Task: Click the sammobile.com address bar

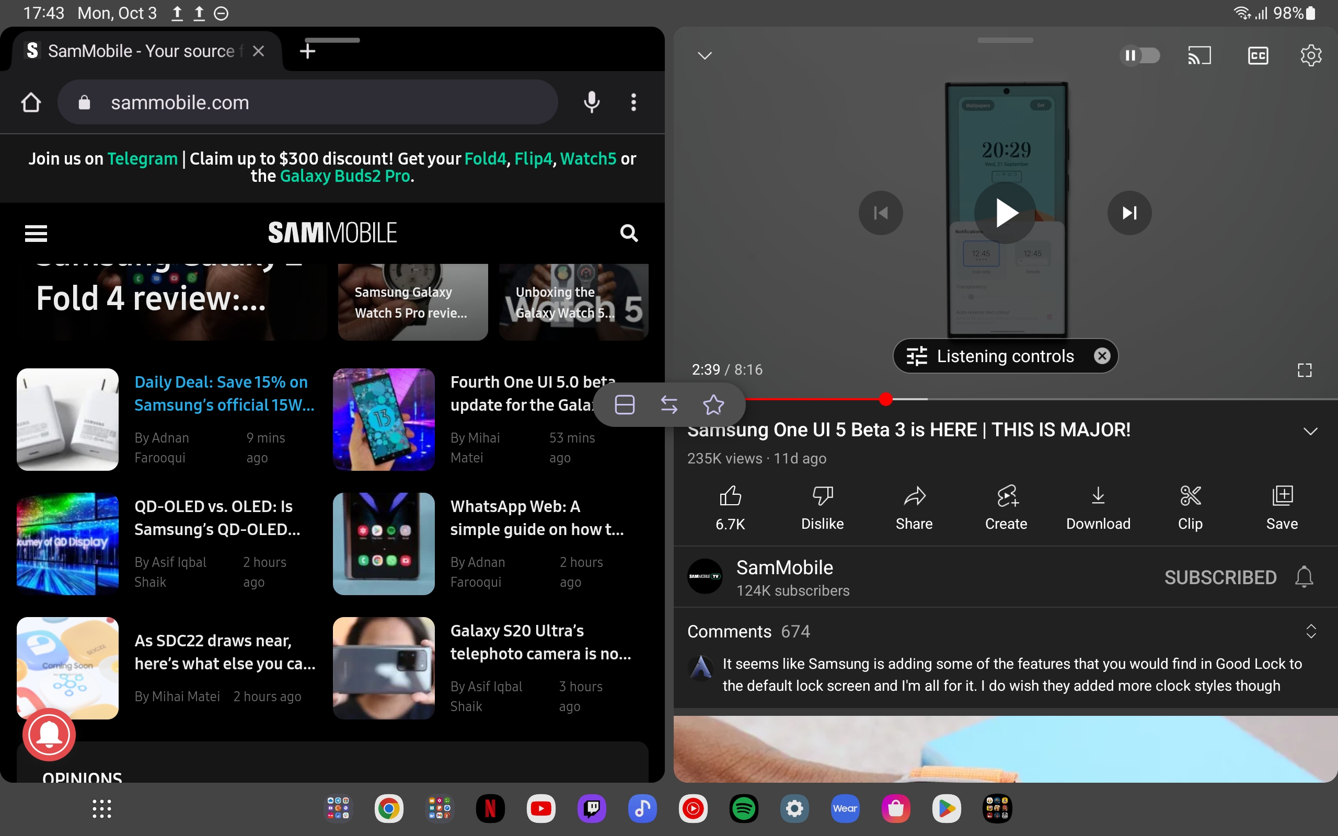Action: pos(308,102)
